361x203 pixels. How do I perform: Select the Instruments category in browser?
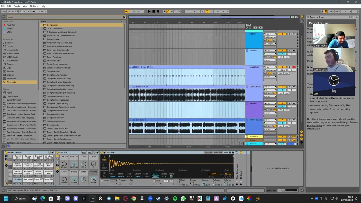click(12, 50)
